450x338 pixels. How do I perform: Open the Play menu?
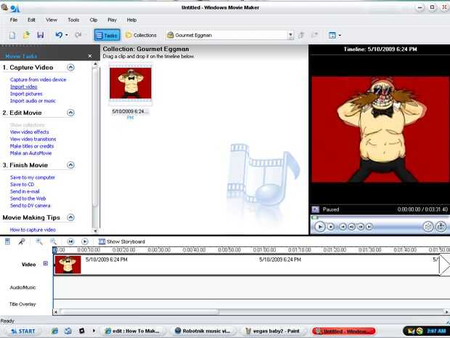[112, 20]
